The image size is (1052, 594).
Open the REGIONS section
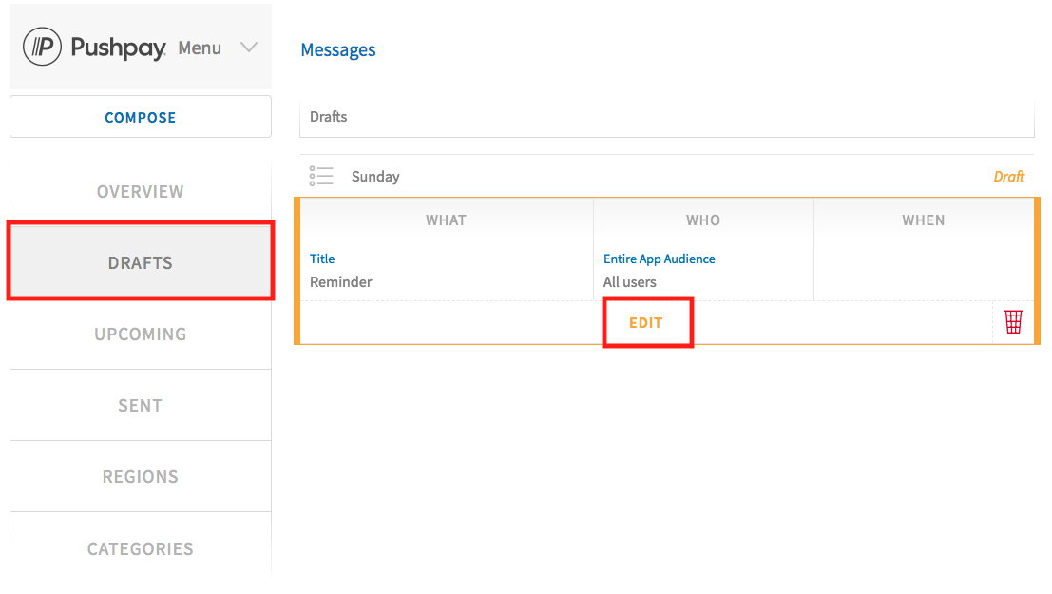(140, 476)
